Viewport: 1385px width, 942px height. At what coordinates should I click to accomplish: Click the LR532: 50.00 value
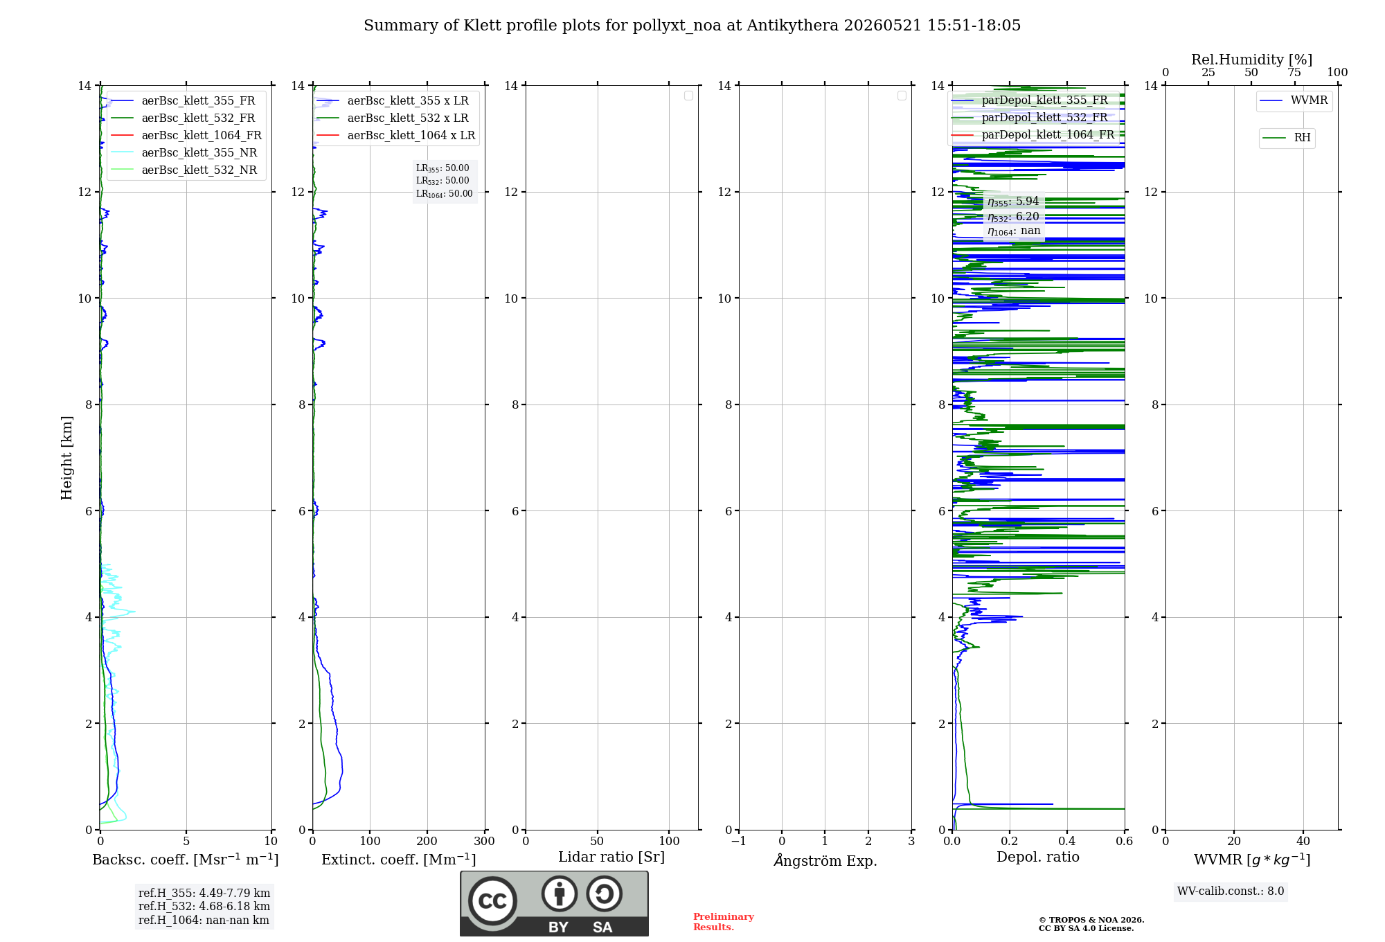[443, 181]
